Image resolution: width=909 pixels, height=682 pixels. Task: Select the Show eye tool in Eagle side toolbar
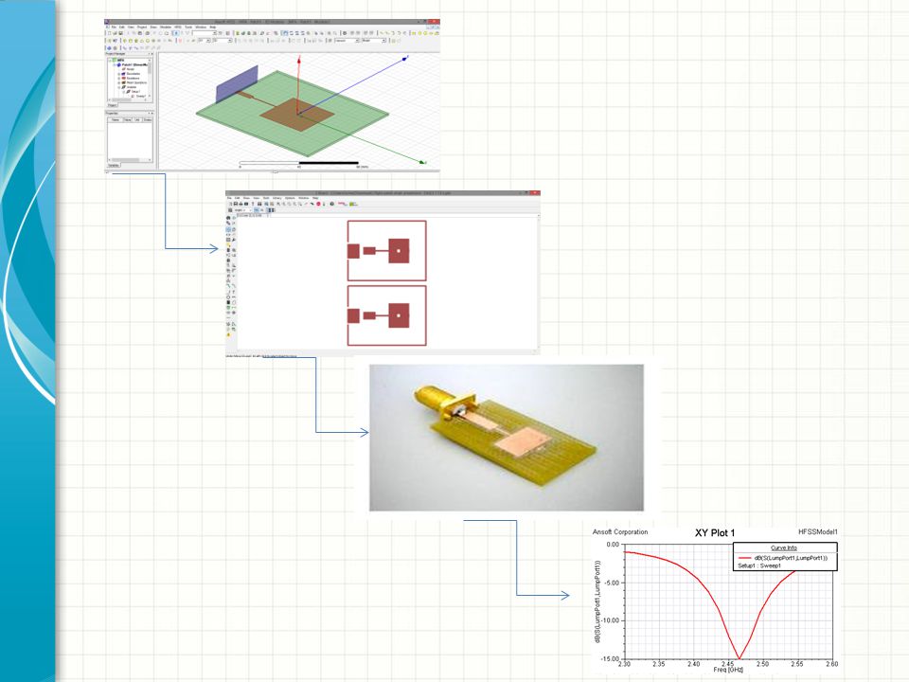(x=234, y=218)
